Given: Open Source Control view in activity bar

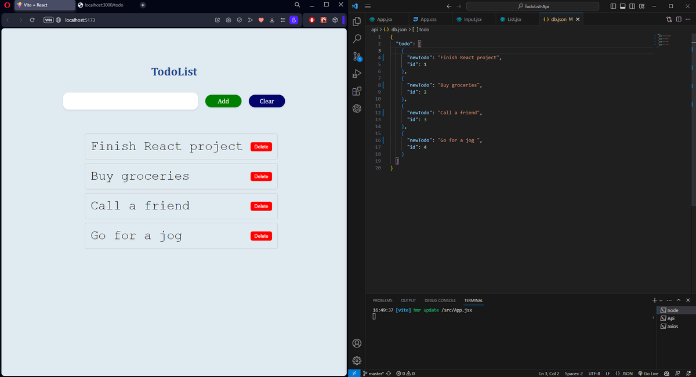Looking at the screenshot, I should click(357, 56).
